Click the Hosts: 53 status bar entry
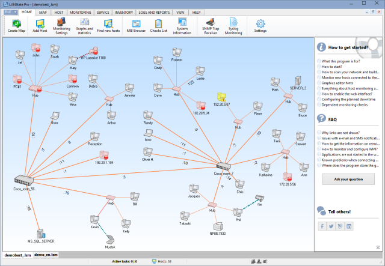The image size is (385, 266). (162, 261)
